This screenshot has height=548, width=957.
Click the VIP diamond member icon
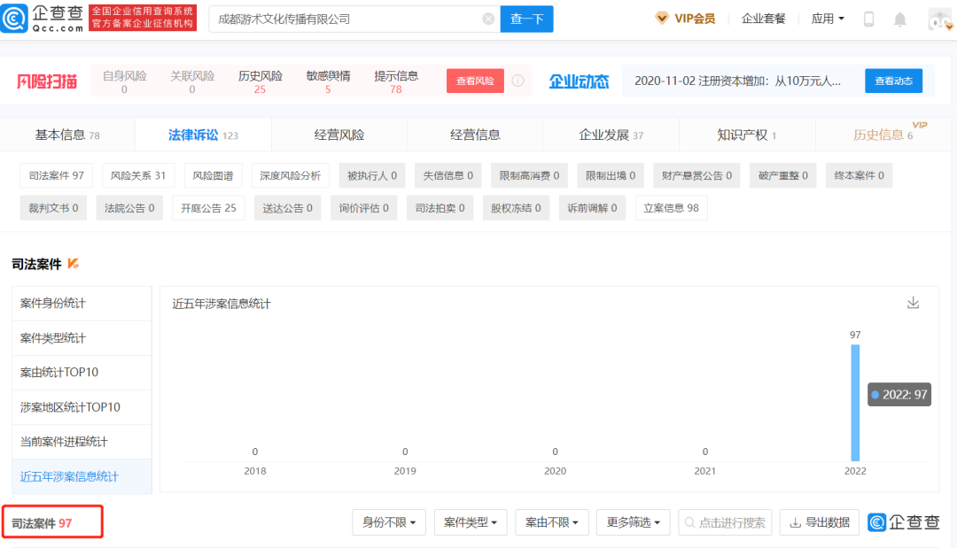662,19
